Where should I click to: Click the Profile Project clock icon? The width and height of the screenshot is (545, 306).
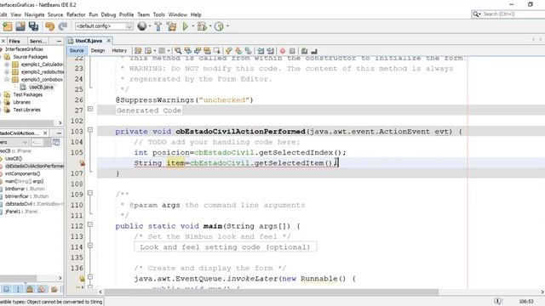coord(219,26)
